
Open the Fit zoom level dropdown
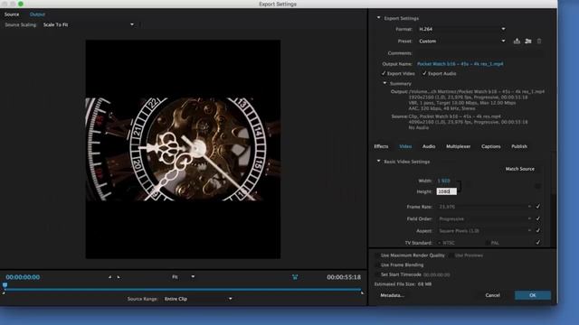[183, 277]
